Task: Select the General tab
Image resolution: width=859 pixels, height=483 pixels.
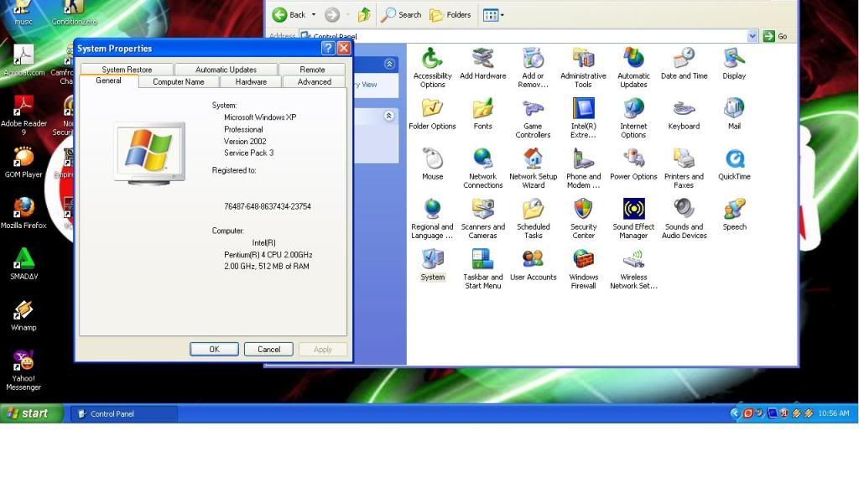Action: (108, 80)
